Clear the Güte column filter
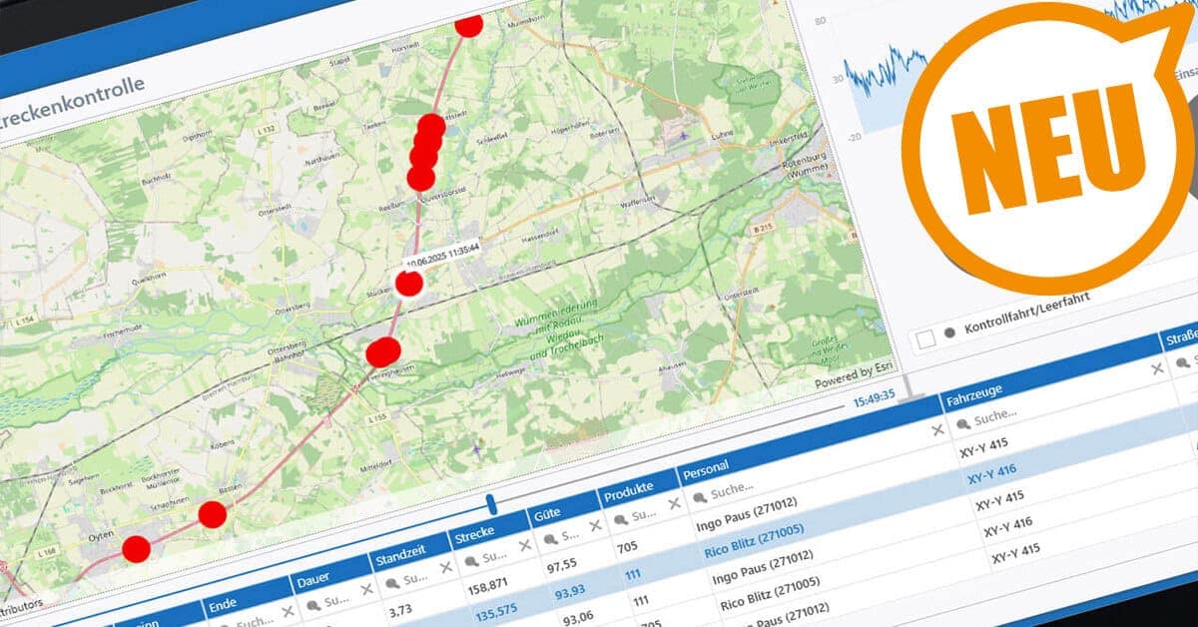Image resolution: width=1198 pixels, height=627 pixels. click(x=595, y=524)
